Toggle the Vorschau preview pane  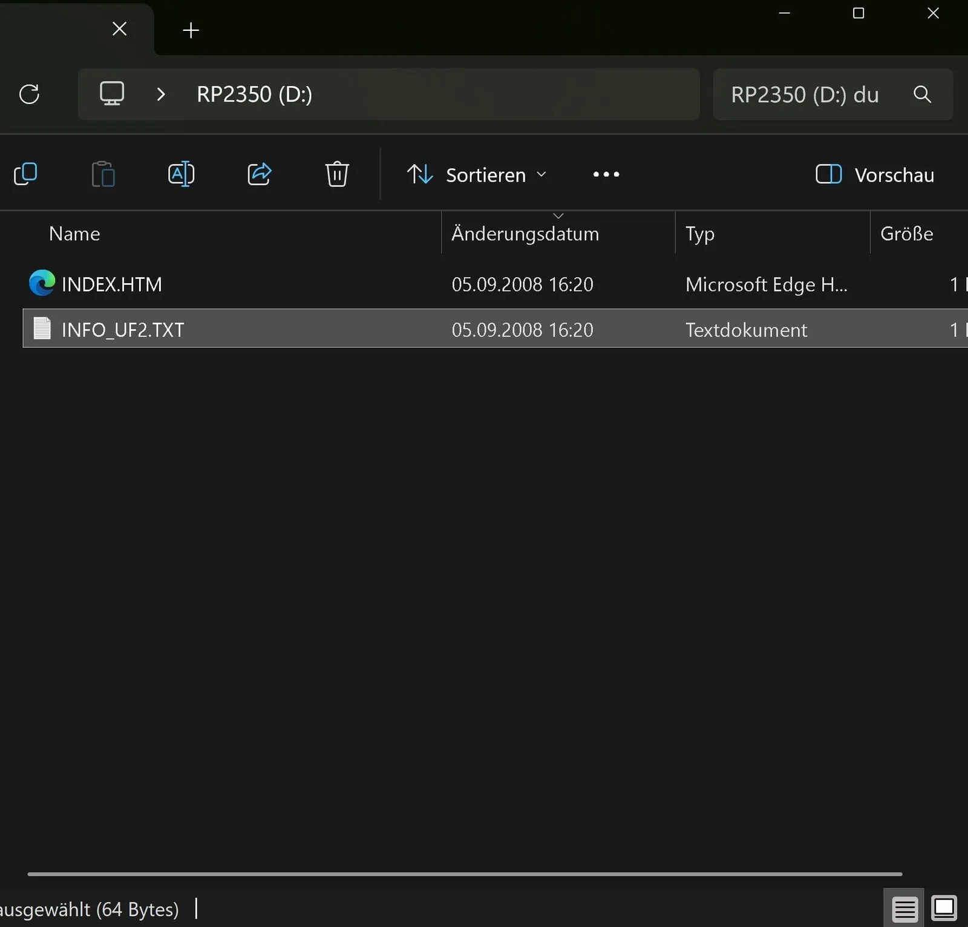[x=875, y=175]
